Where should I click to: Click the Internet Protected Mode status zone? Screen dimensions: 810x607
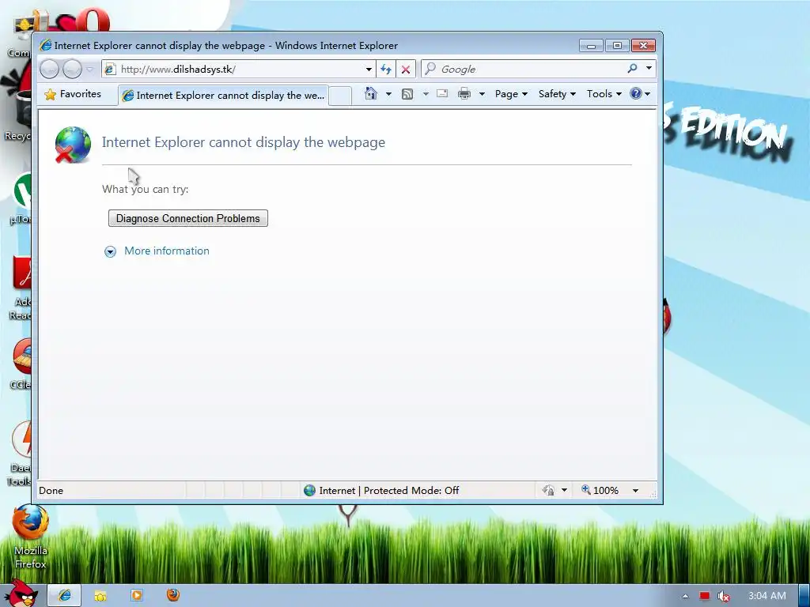pyautogui.click(x=381, y=490)
